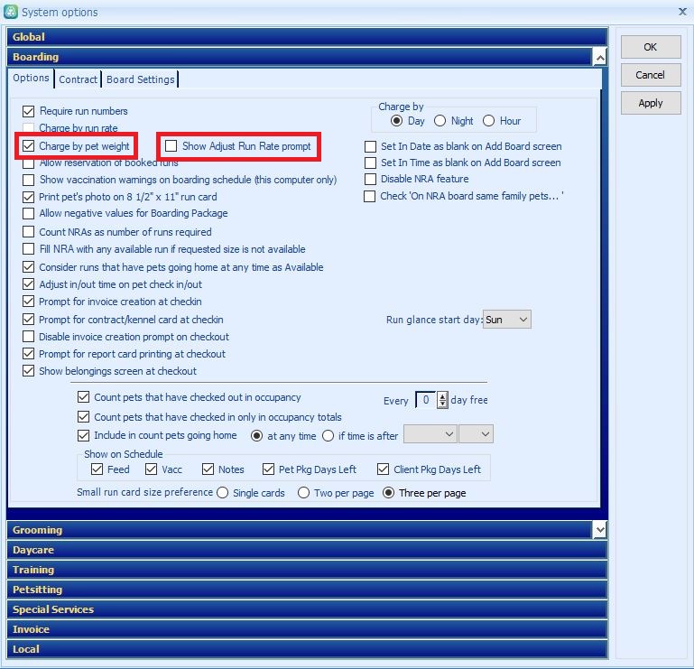Check Disable NRA feature
This screenshot has height=669, width=694.
coord(370,180)
